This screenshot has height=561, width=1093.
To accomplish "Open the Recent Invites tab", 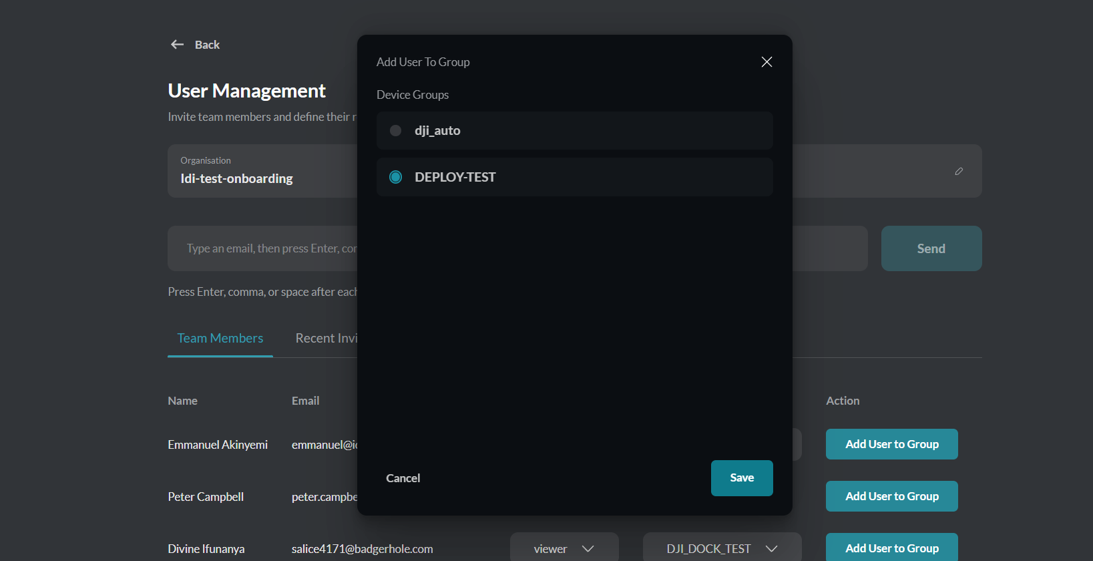I will pyautogui.click(x=326, y=339).
